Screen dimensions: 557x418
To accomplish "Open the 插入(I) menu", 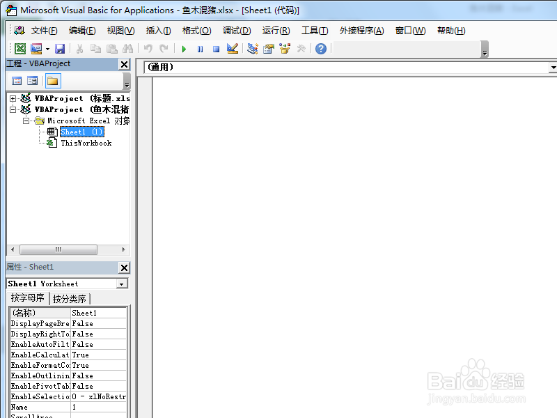I will click(x=159, y=31).
